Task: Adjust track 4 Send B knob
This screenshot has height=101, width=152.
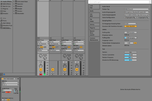Action: click(81, 58)
